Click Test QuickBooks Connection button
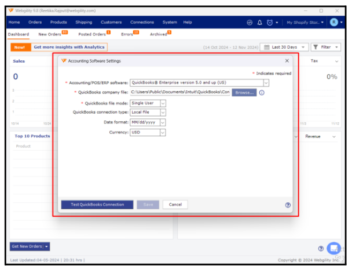 pyautogui.click(x=97, y=205)
